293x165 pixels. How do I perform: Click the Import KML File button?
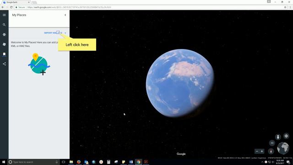(x=53, y=33)
